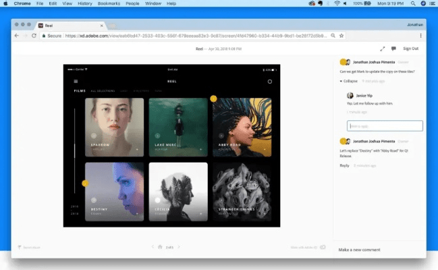The height and width of the screenshot is (270, 438).
Task: Bookmark this page with the star icon
Action: 341,35
